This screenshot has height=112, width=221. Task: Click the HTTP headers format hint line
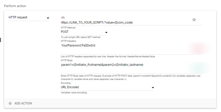(108, 56)
